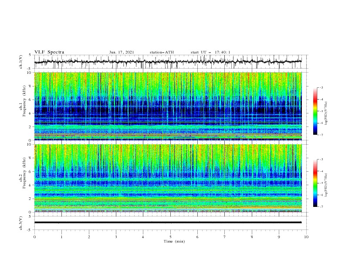The image size is (345, 266).
Task: Click the "Time (min)" axis title
Action: 174,241
